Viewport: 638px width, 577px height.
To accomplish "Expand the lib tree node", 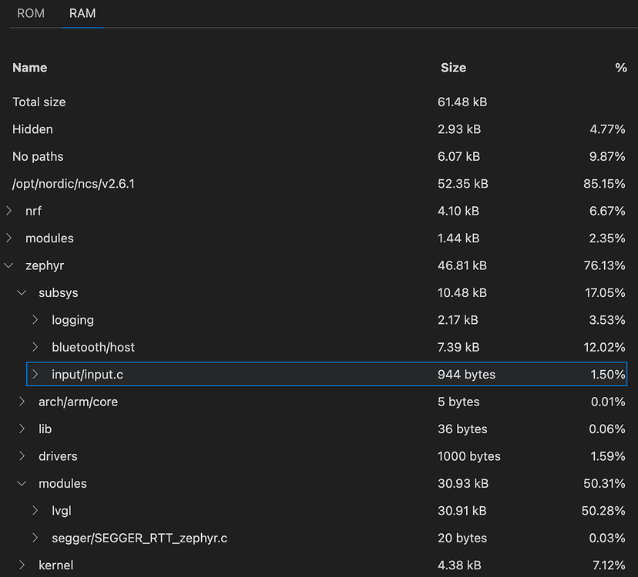I will click(22, 429).
